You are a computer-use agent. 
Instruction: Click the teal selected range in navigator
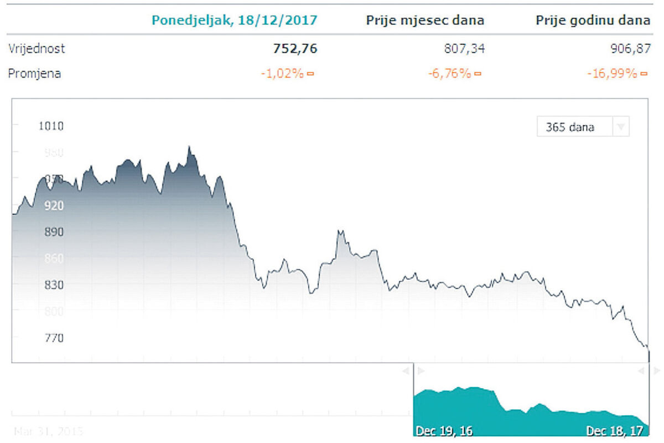pos(530,410)
